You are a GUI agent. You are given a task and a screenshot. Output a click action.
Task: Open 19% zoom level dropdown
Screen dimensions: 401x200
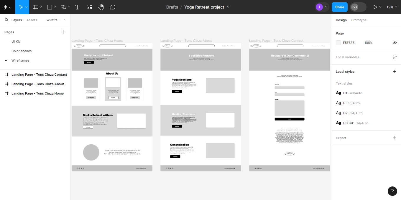392,7
